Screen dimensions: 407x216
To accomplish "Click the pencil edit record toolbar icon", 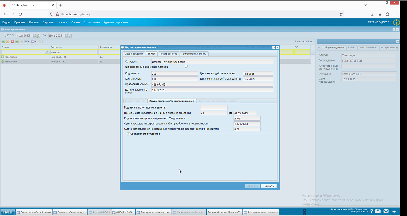I will click(x=8, y=42).
